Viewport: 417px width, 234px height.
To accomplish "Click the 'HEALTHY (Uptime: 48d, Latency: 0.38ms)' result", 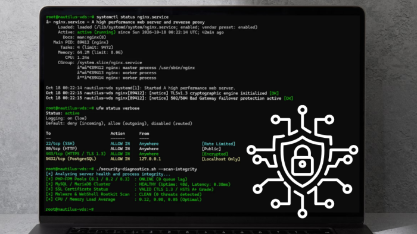I will pos(185,184).
